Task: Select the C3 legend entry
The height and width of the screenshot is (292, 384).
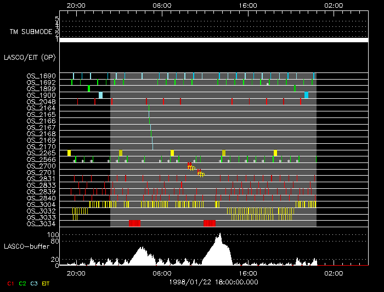Action: point(35,283)
